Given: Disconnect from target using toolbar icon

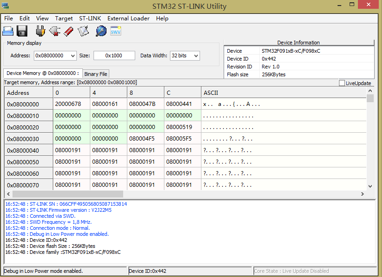Looking at the screenshot, I should [55, 31].
